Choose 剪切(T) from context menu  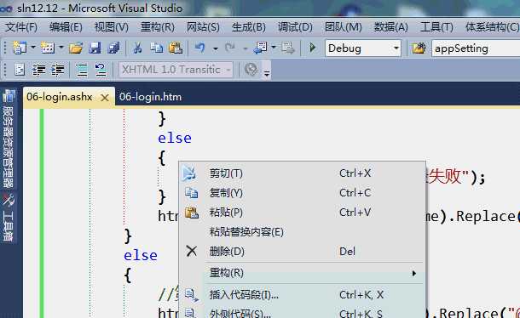(x=302, y=173)
